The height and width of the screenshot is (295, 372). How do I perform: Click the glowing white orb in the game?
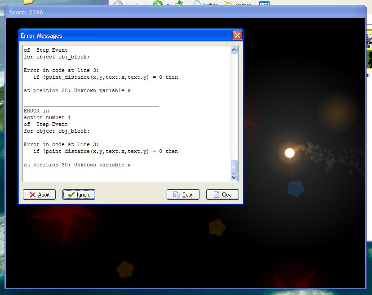click(x=290, y=153)
